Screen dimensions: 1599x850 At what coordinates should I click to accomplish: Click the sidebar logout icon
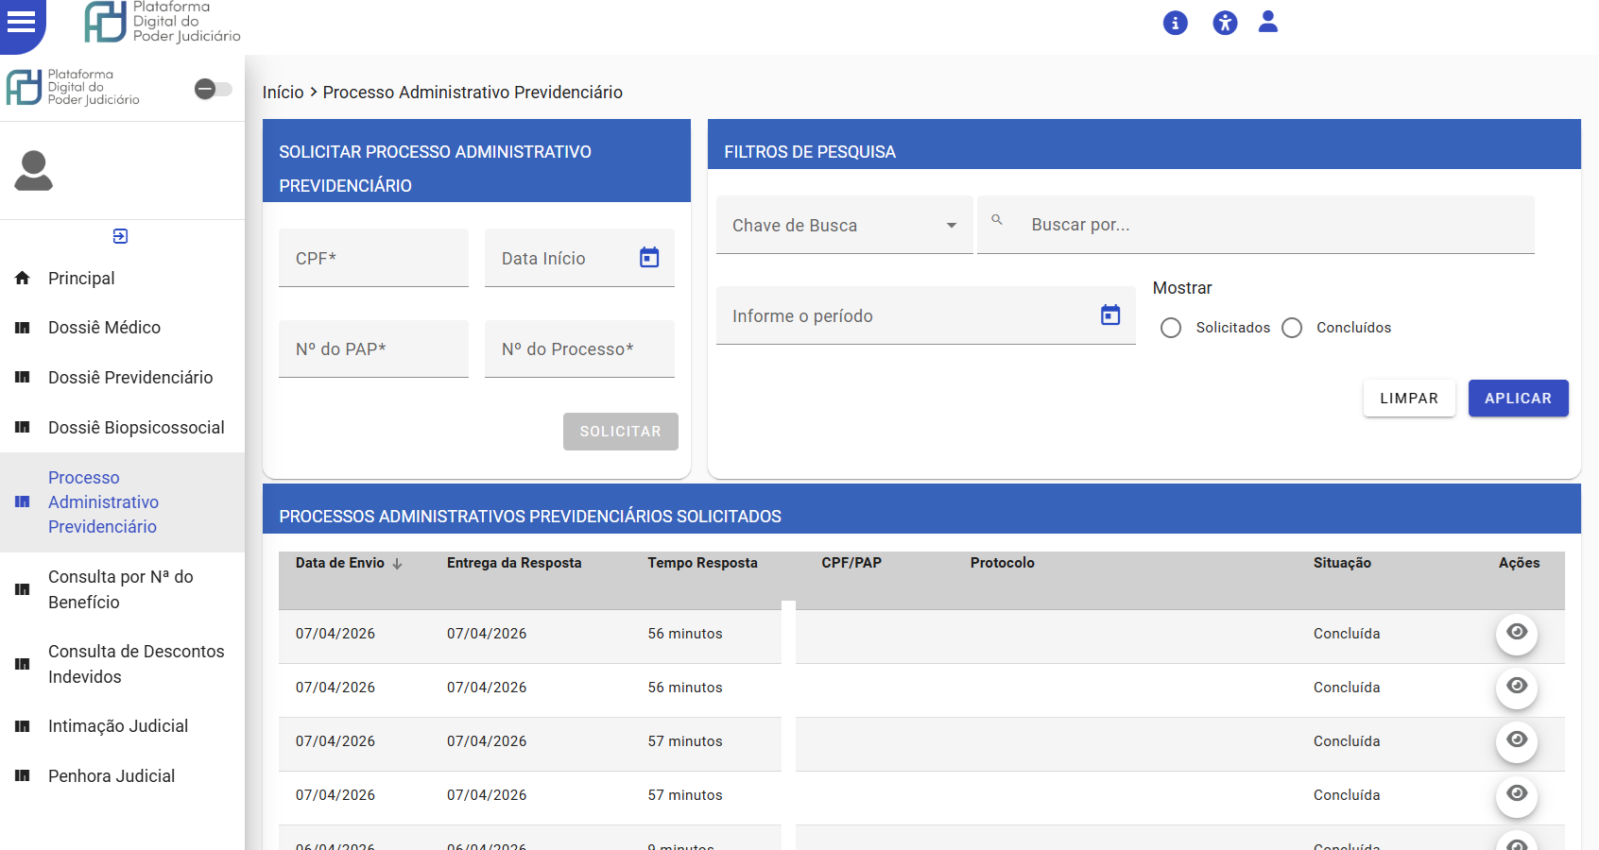pos(120,236)
